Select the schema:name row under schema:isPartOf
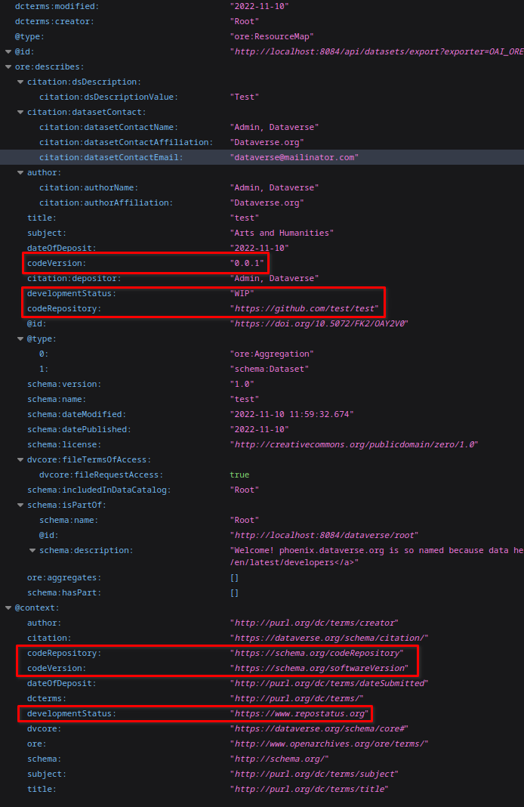The image size is (524, 807). coord(262,521)
